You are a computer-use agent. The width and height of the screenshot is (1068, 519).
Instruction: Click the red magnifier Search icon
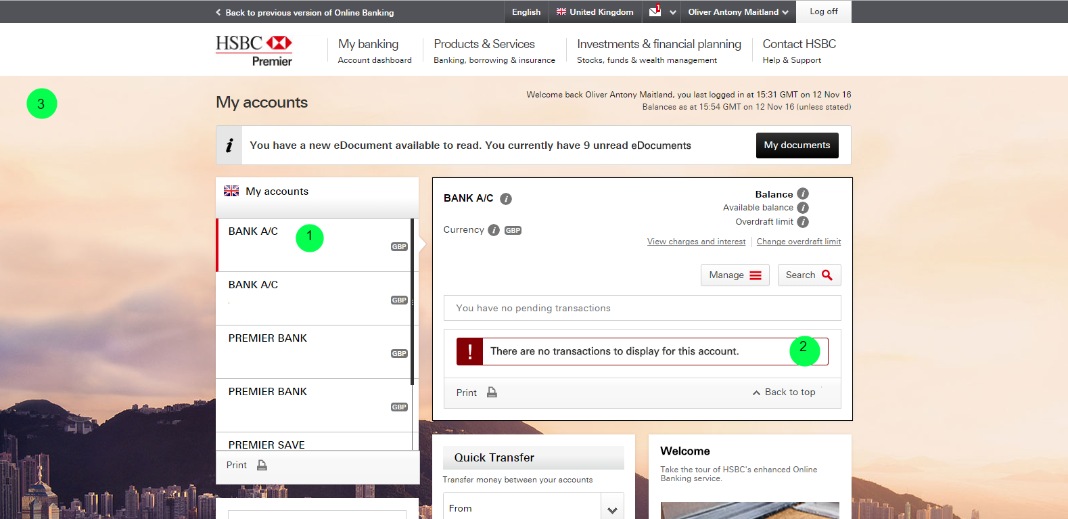click(827, 275)
